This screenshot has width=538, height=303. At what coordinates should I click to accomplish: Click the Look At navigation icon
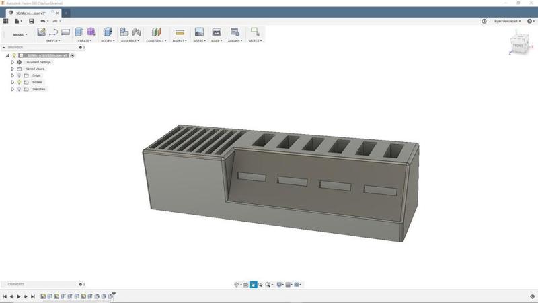point(245,284)
